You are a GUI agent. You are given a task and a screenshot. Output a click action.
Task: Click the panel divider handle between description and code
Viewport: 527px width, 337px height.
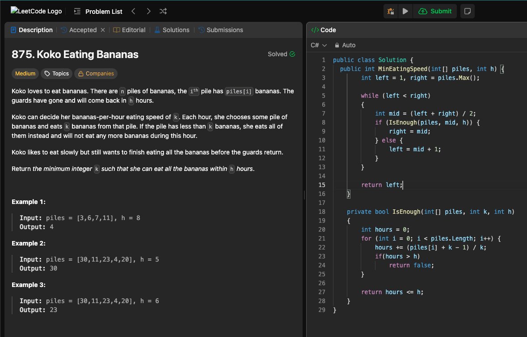click(x=304, y=195)
